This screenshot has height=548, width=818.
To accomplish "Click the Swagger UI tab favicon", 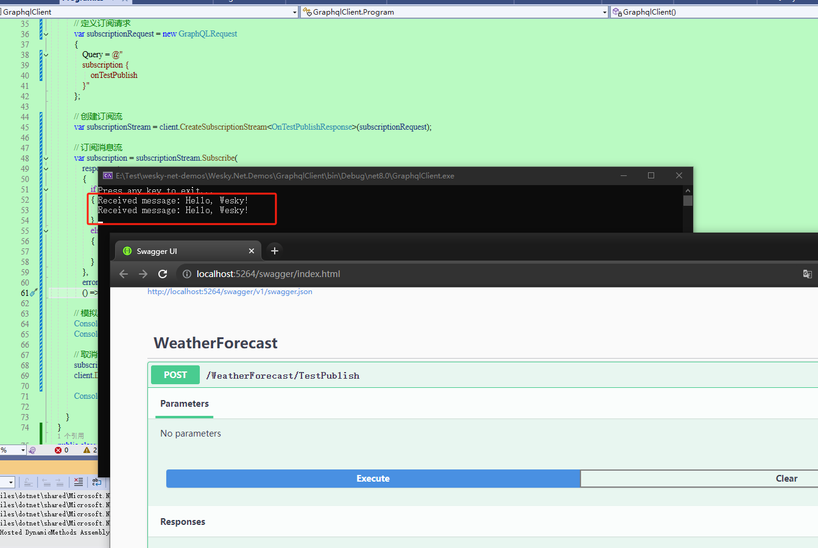I will pos(127,251).
